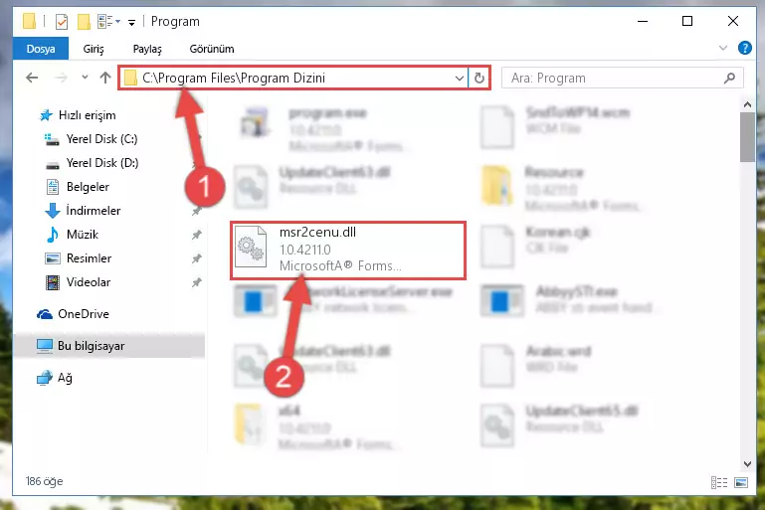Select the msr2cenu.dll file
Image resolution: width=765 pixels, height=510 pixels.
348,251
